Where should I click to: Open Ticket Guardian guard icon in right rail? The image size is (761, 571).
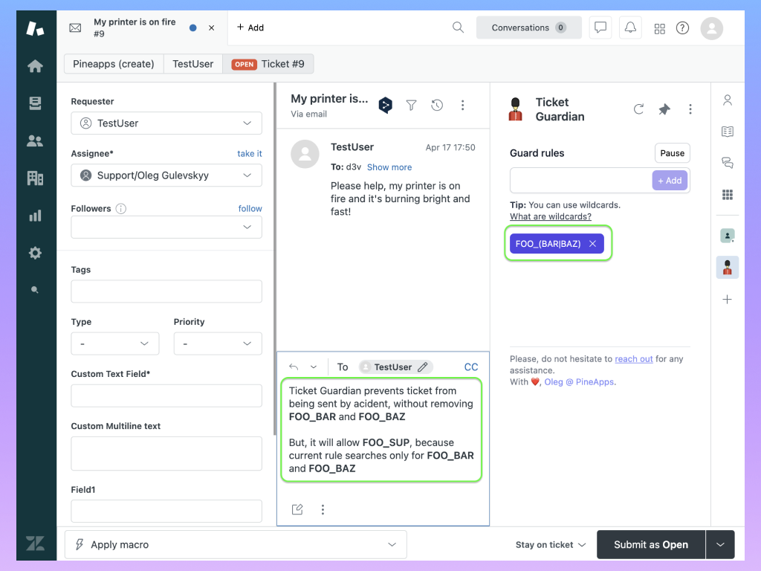pos(727,268)
